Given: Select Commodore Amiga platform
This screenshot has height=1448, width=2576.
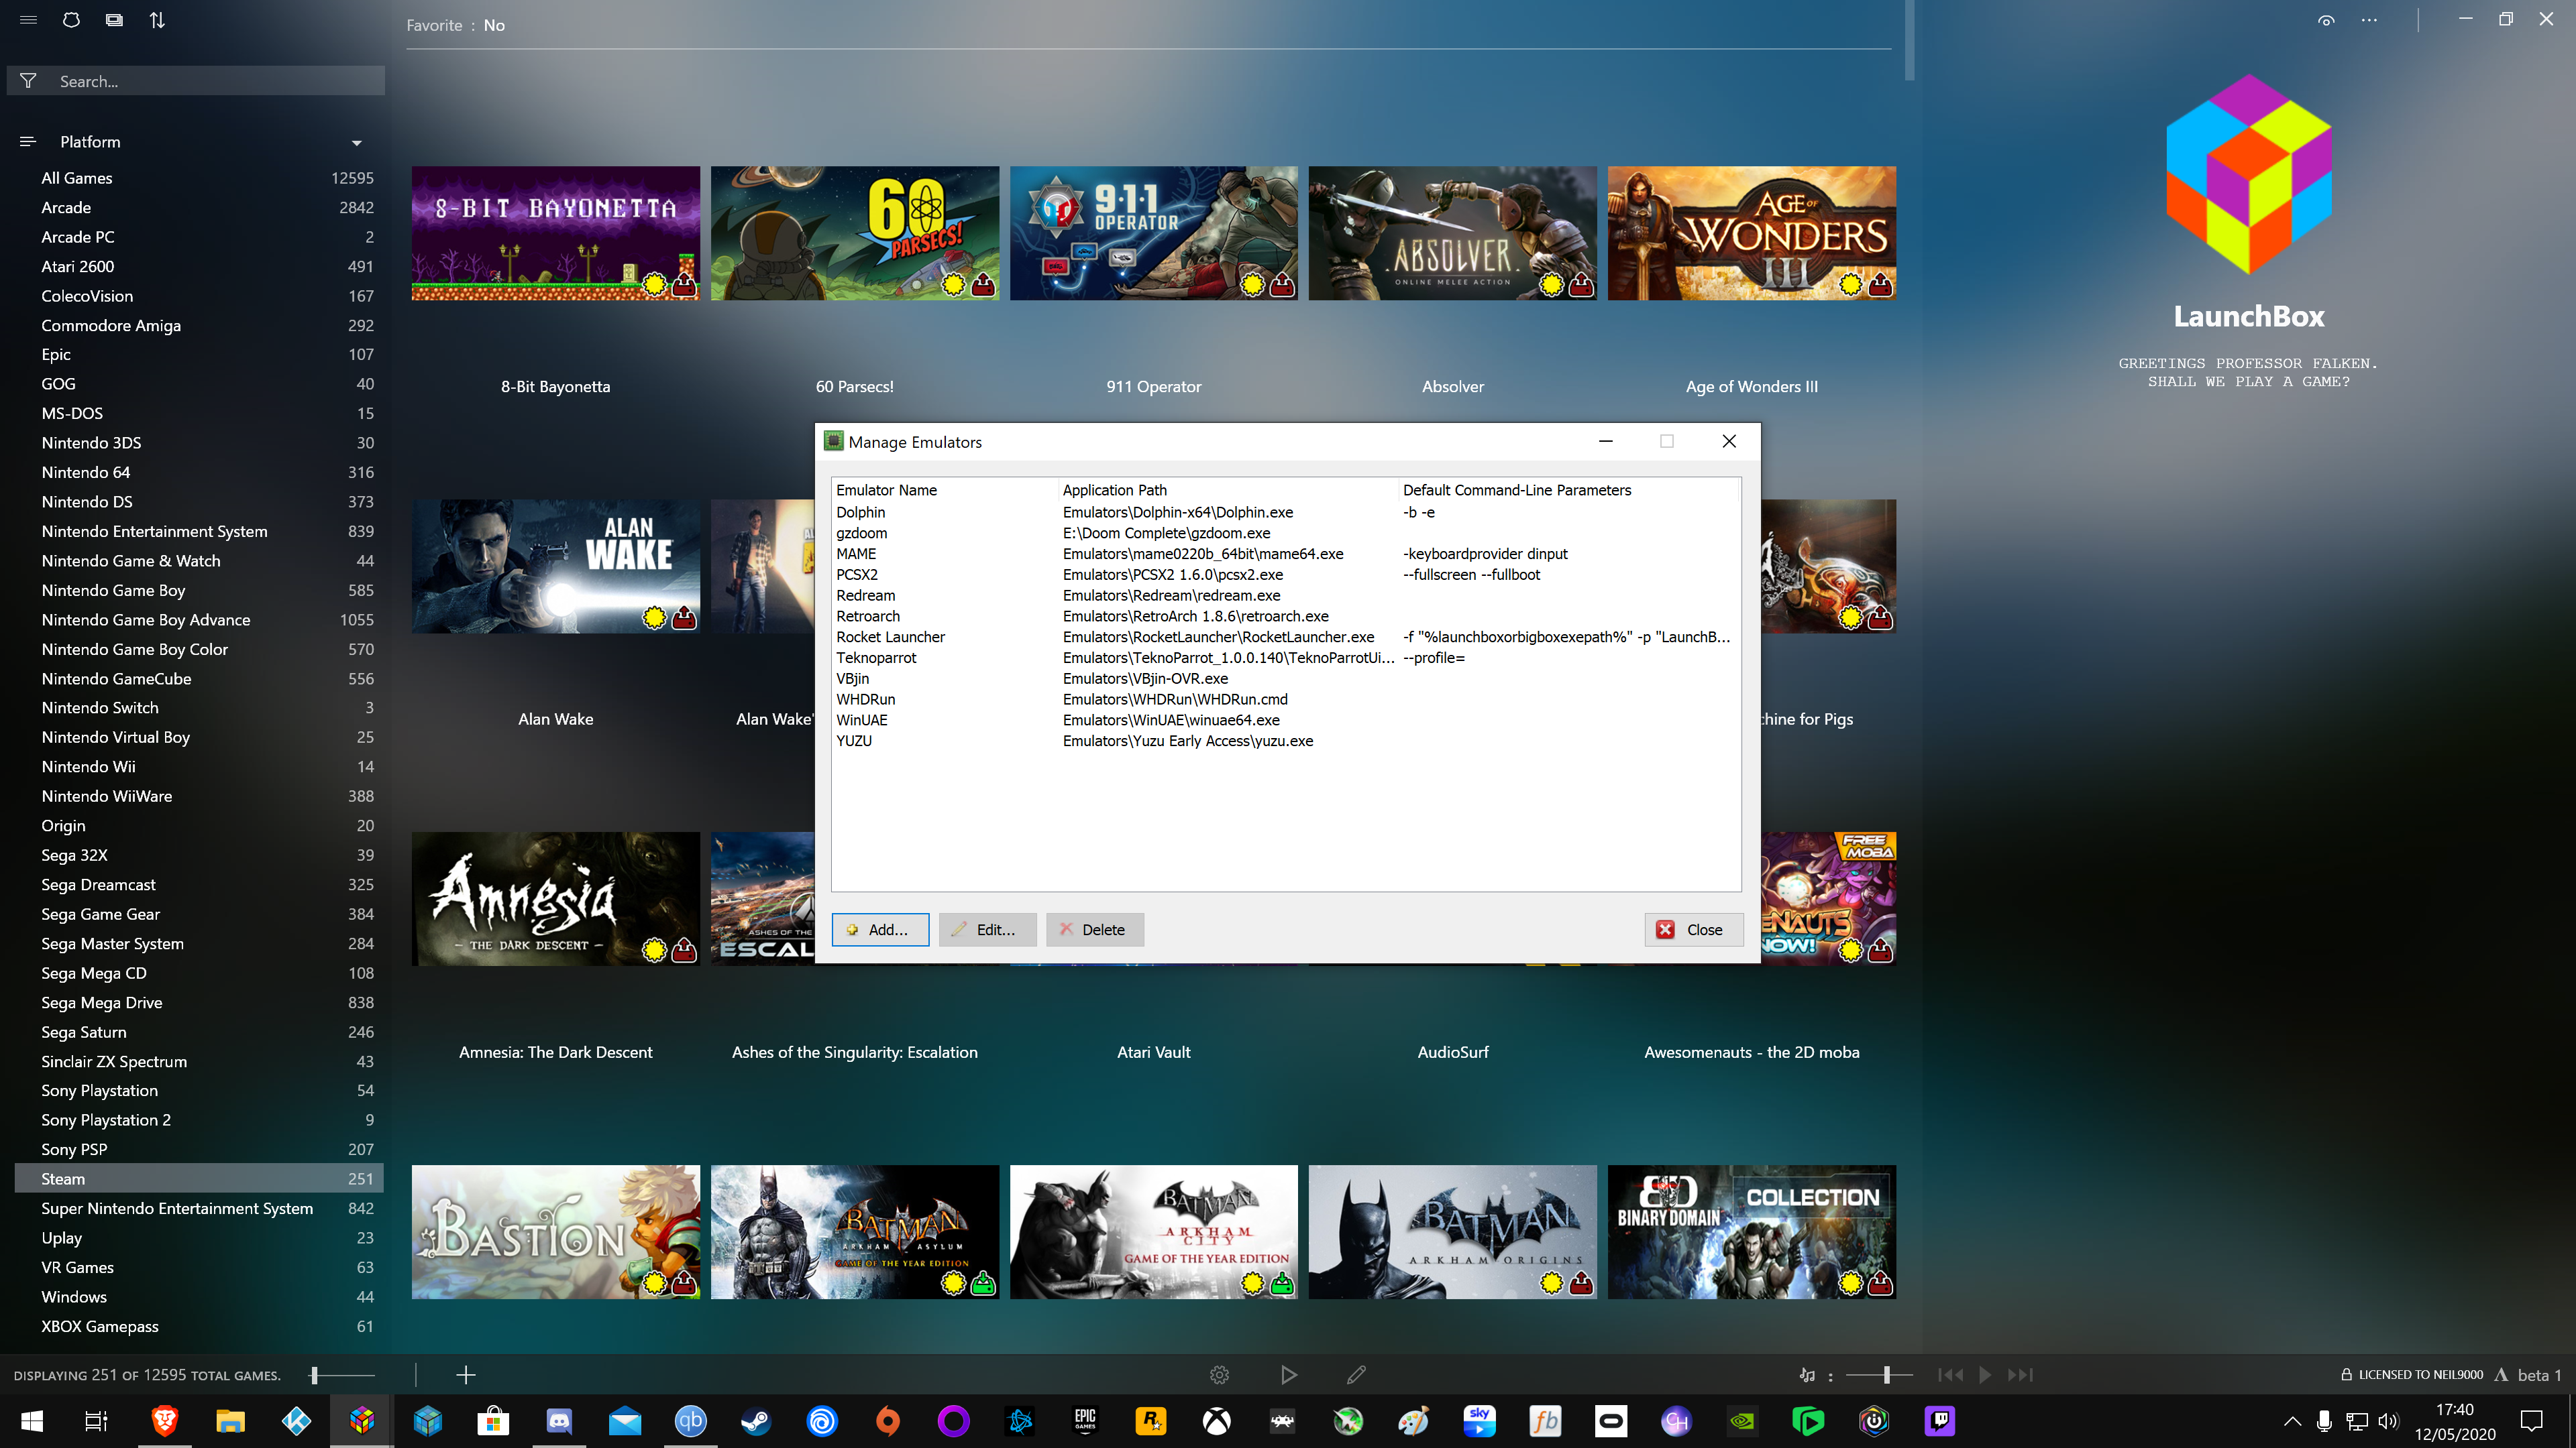Looking at the screenshot, I should click(x=199, y=326).
